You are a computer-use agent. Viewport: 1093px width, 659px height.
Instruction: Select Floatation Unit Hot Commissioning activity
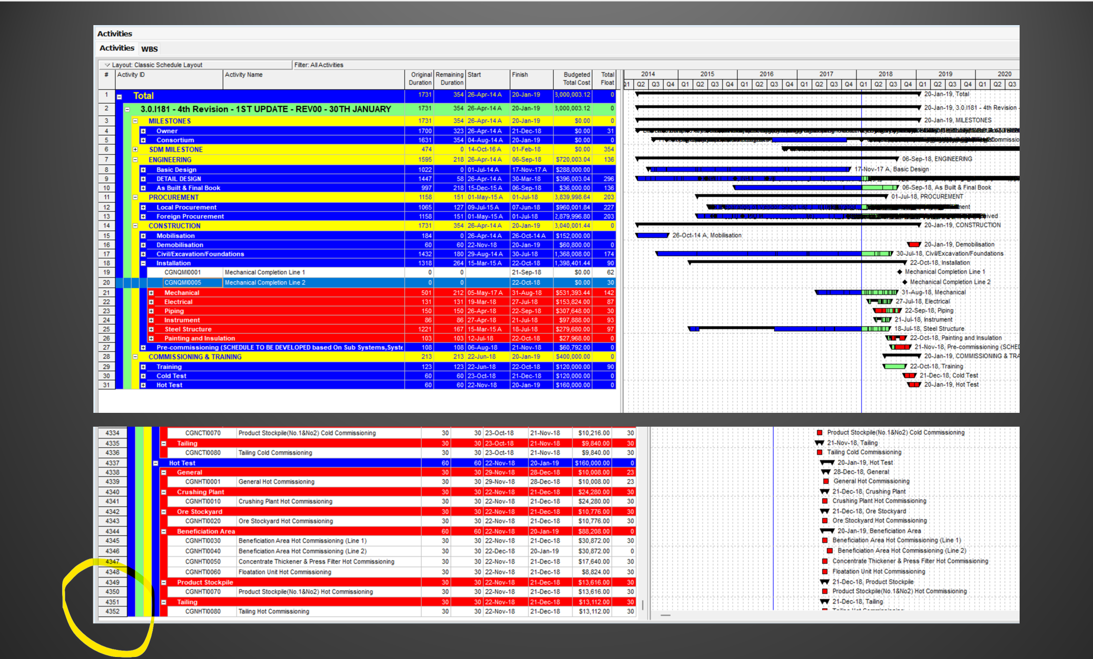coord(402,572)
